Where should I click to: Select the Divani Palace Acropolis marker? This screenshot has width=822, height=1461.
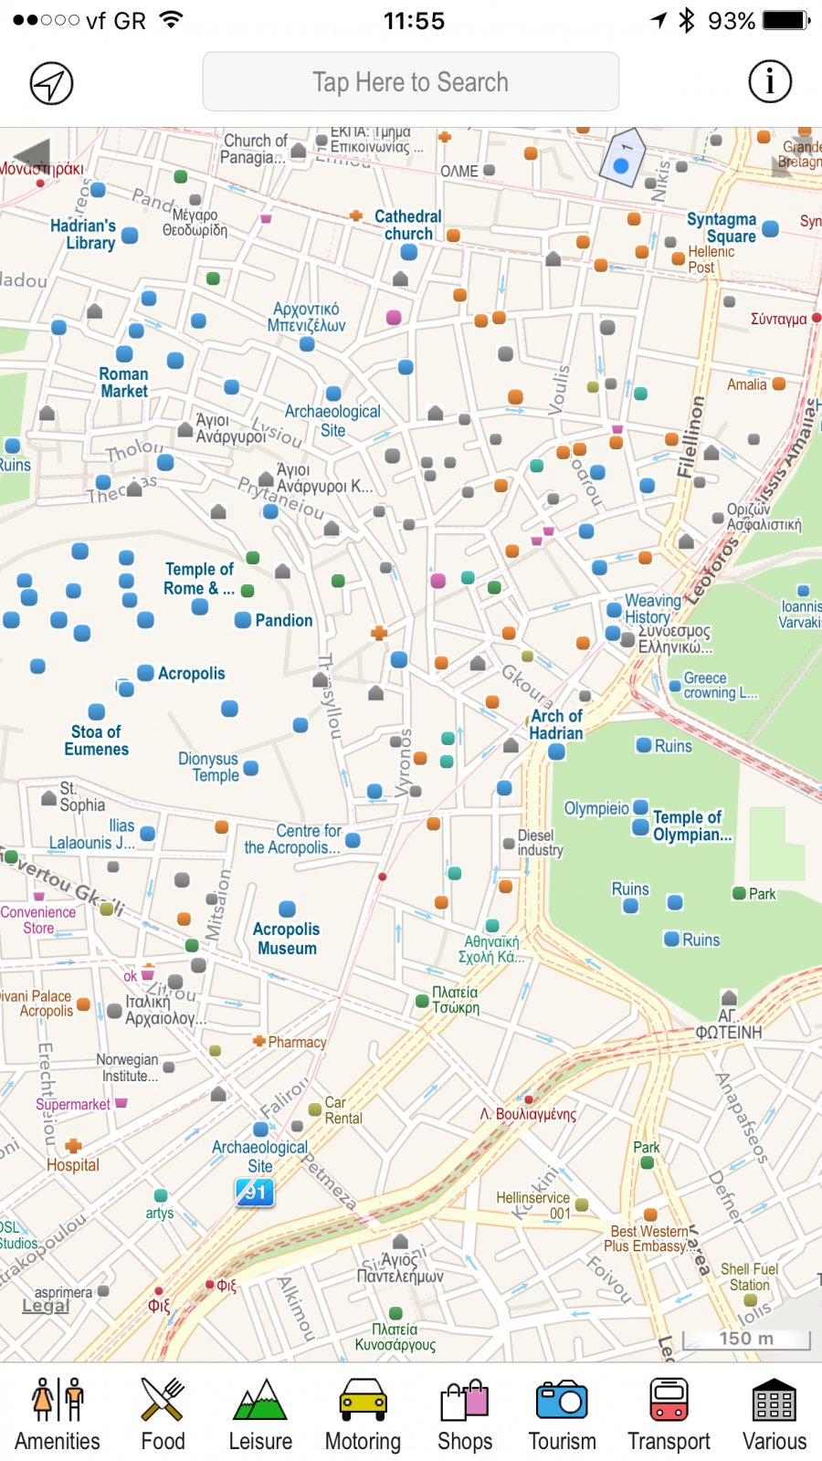click(x=83, y=1004)
